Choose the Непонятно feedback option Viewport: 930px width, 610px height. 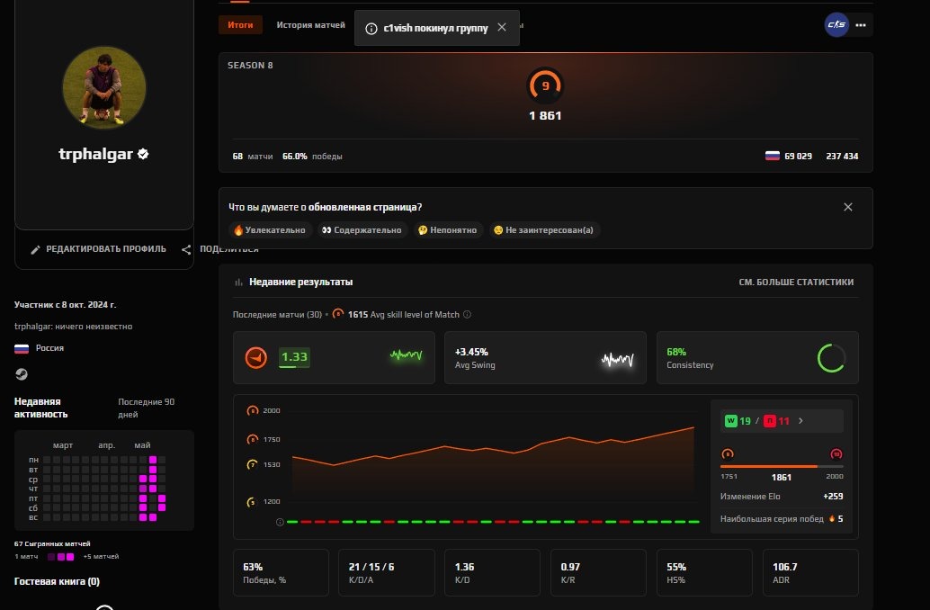click(448, 230)
